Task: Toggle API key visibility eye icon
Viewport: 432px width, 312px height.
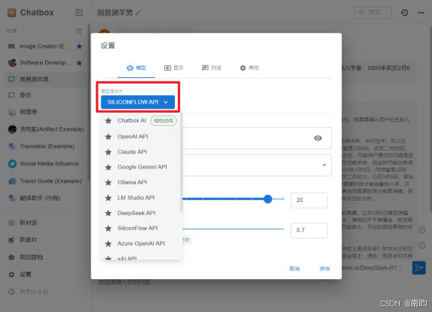Action: point(318,139)
